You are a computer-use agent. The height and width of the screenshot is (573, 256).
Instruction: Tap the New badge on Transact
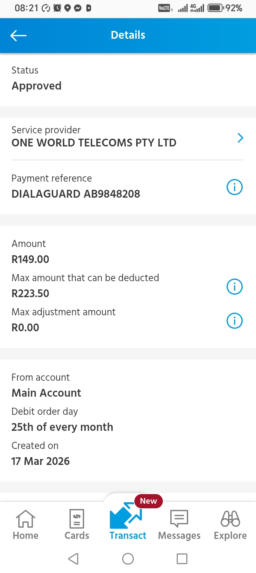point(148,501)
